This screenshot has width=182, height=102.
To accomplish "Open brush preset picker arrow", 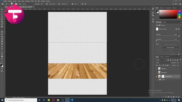I will click(x=14, y=4).
